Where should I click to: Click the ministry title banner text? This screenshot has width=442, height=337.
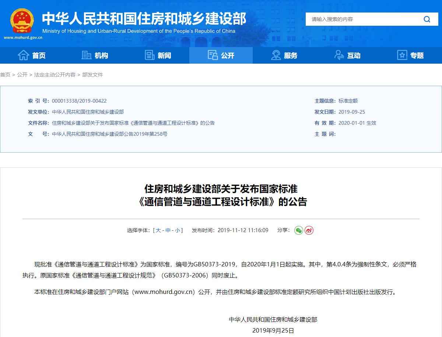point(144,18)
